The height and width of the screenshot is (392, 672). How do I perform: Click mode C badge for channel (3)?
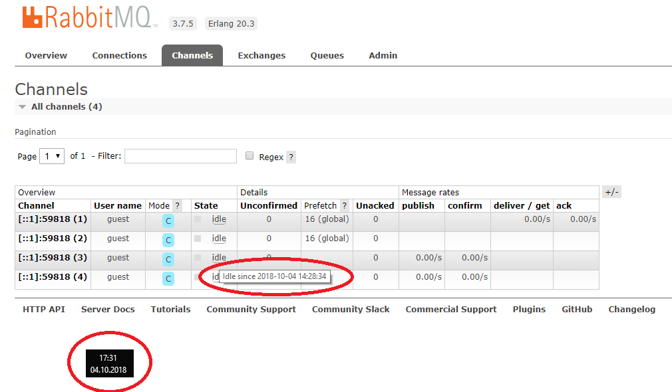[168, 259]
